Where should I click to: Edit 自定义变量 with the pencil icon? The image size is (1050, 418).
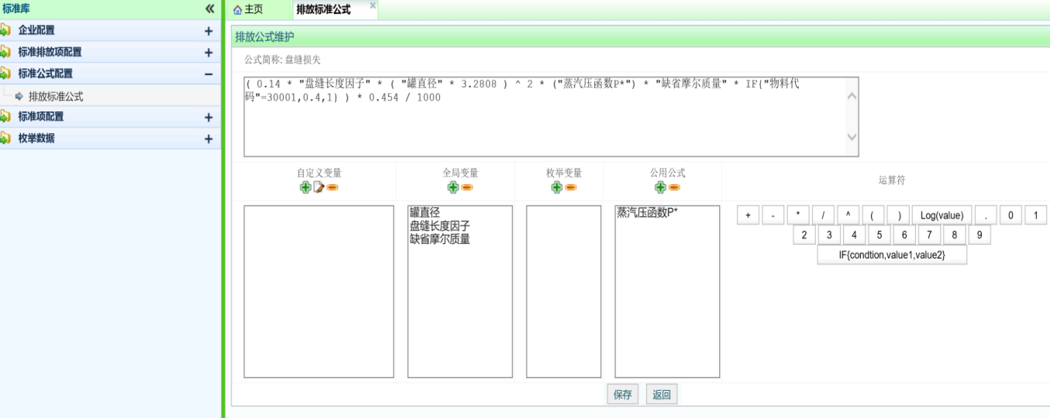point(318,187)
